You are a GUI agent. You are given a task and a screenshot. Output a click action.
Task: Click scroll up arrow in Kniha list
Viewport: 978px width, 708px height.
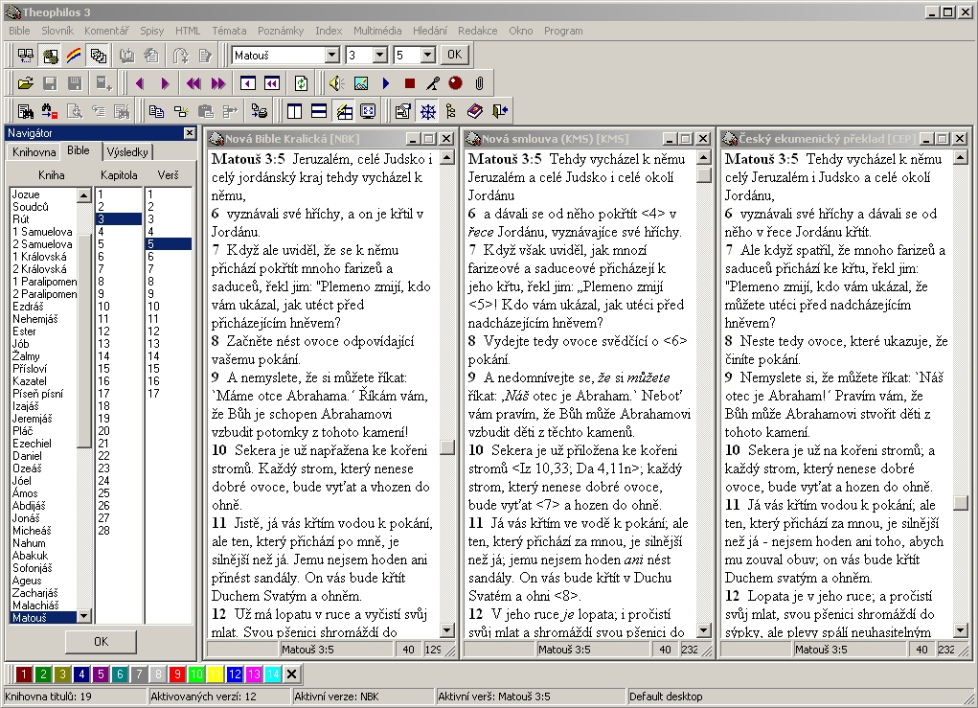point(84,195)
